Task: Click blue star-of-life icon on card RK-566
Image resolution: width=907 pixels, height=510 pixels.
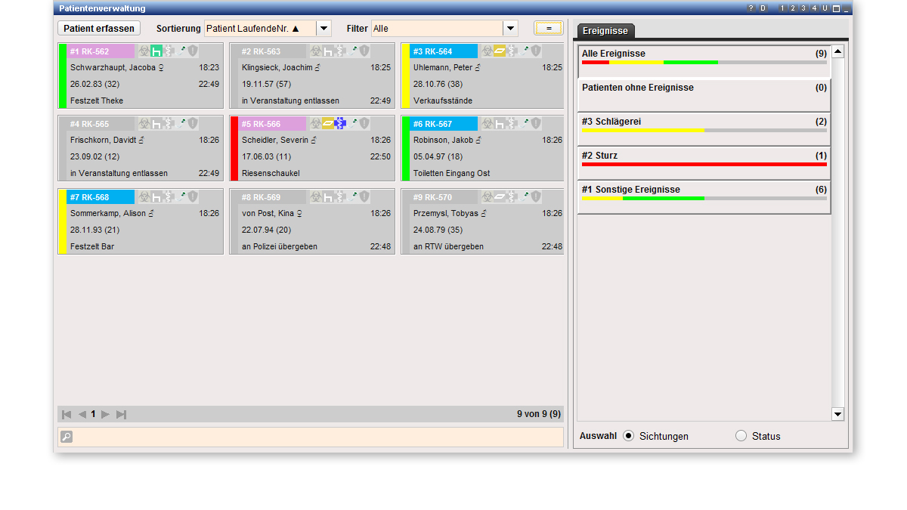Action: click(340, 123)
